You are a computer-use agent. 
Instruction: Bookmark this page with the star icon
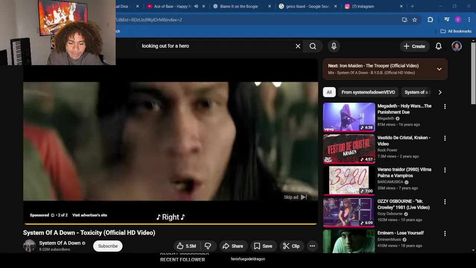tap(415, 20)
